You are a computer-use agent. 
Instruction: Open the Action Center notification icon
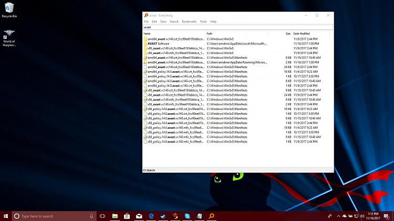pos(387,216)
